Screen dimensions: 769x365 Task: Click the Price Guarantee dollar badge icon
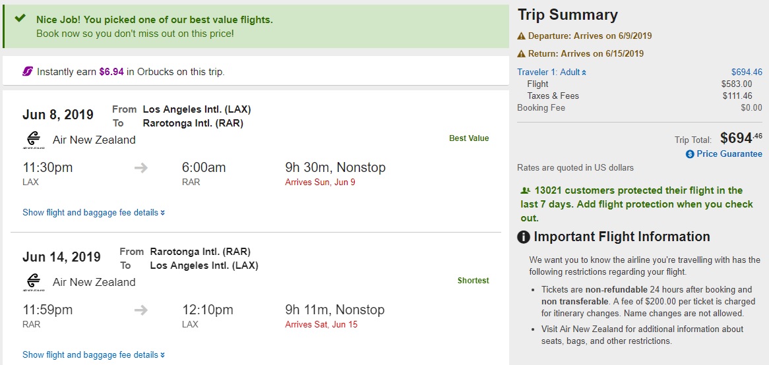pos(690,154)
